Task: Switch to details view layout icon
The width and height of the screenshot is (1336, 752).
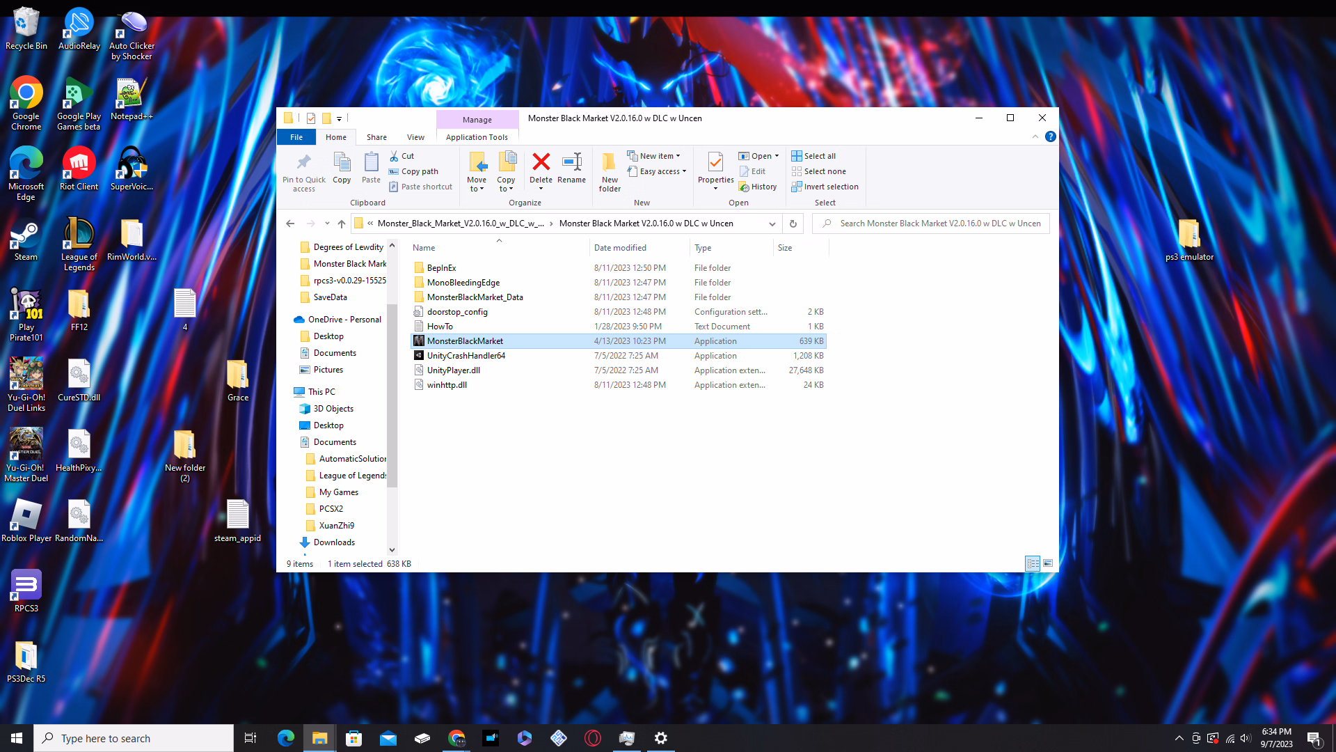Action: pos(1033,563)
